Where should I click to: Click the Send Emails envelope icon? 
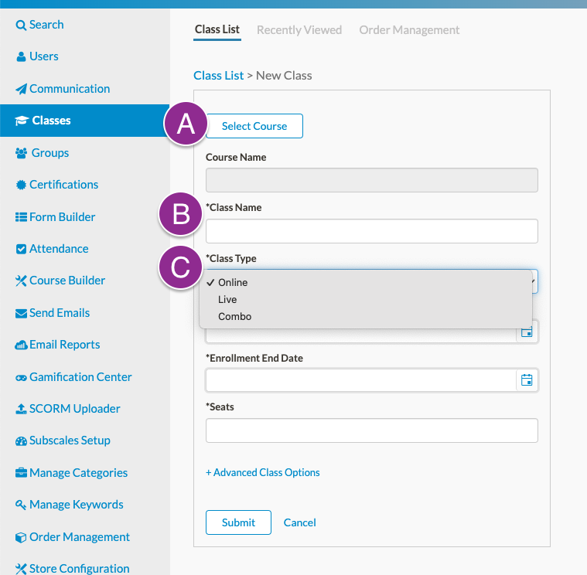click(x=21, y=313)
